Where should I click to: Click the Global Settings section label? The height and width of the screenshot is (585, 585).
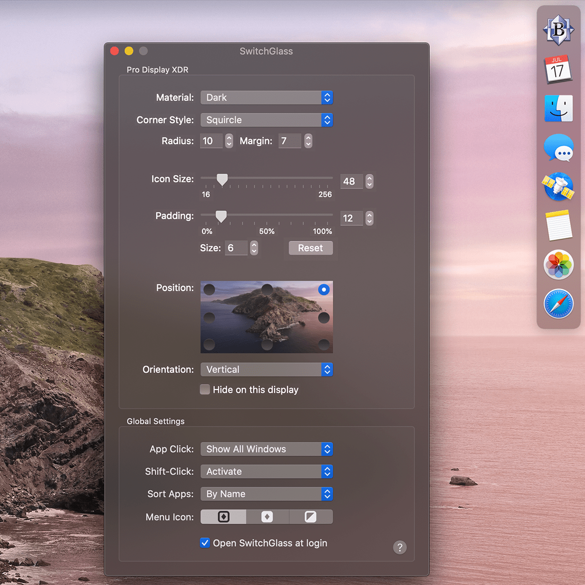tap(156, 421)
